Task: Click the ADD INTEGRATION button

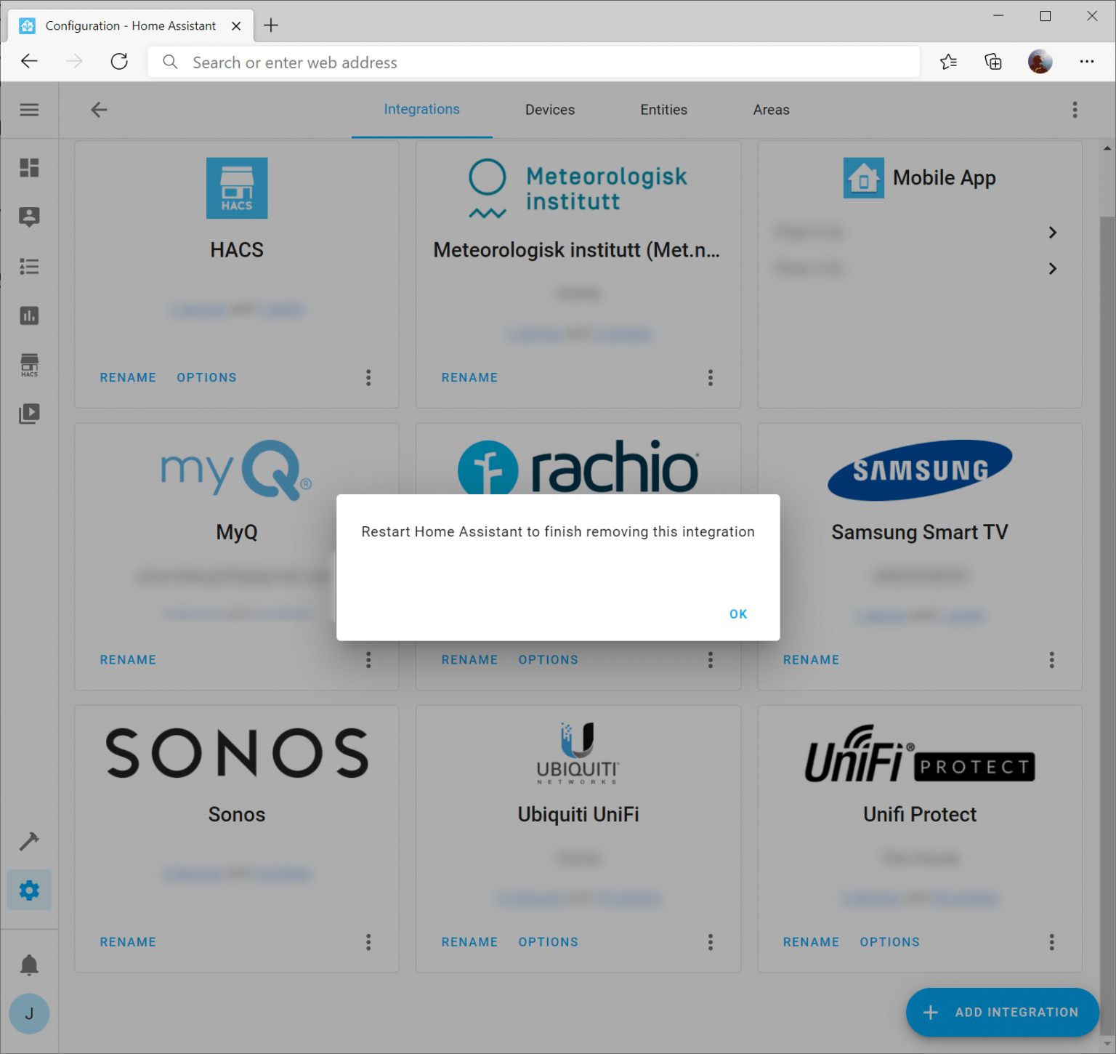Action: pos(1002,1012)
